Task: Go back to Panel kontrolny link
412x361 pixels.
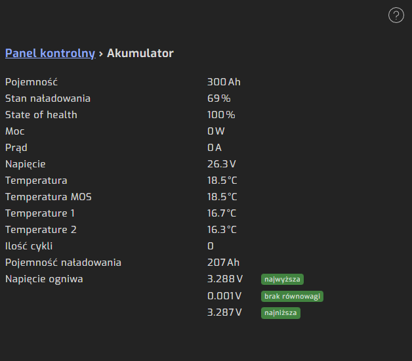Action: coord(50,53)
